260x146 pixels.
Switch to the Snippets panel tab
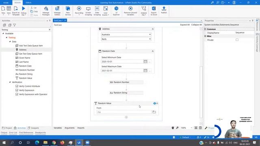33,128
